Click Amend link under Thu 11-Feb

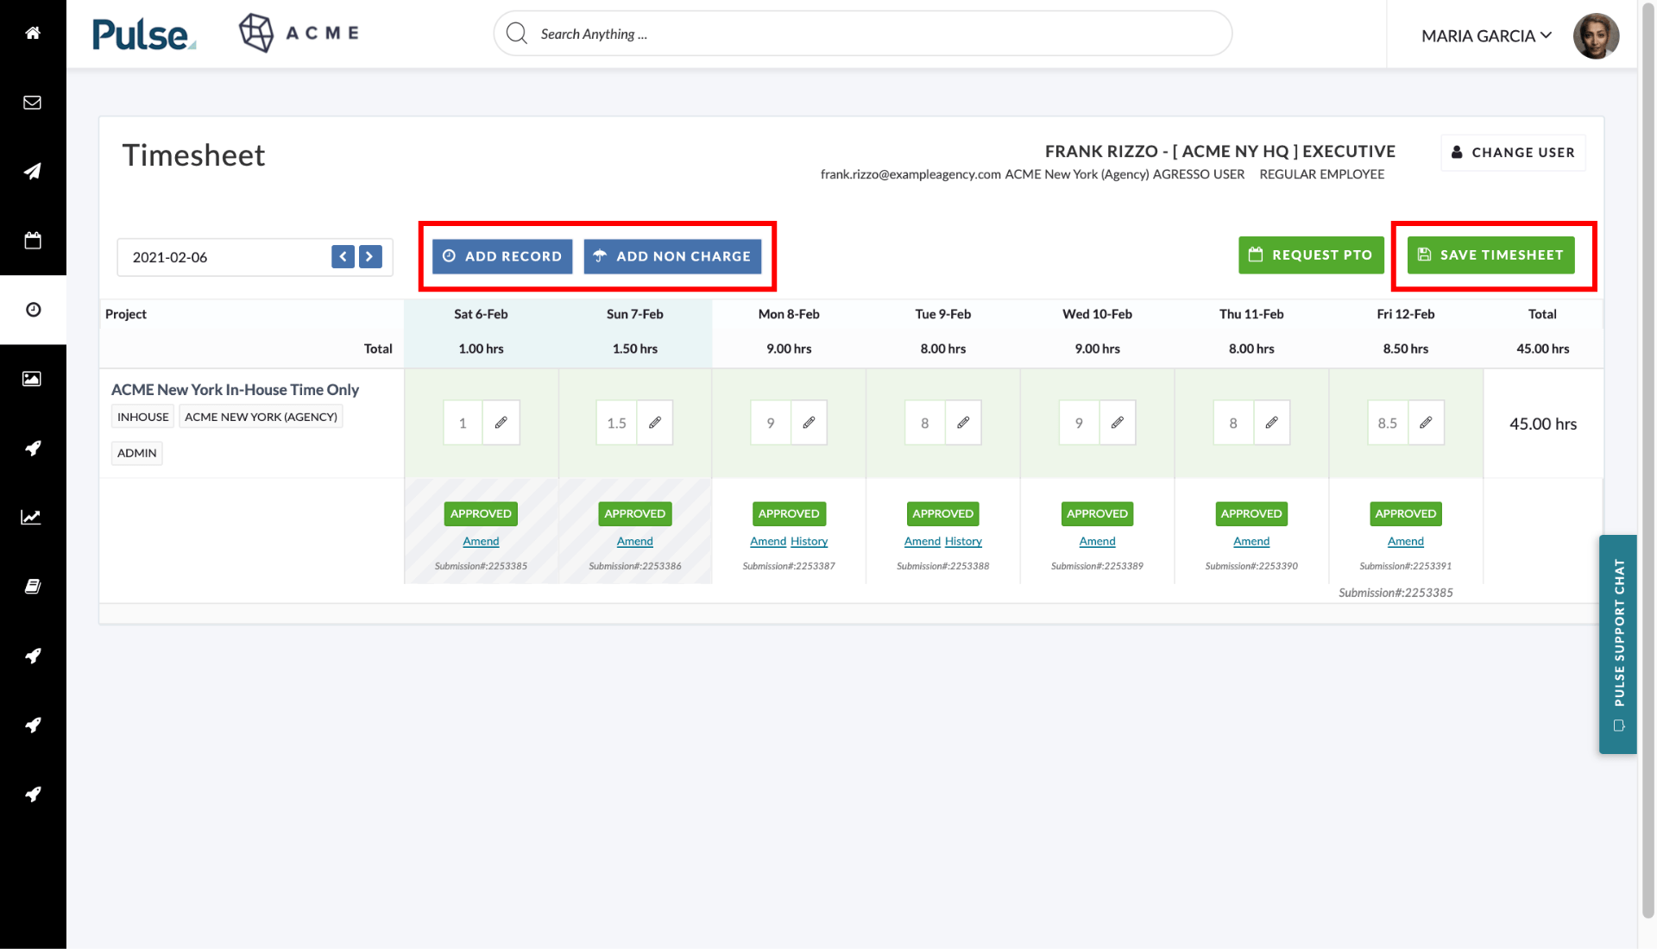pos(1251,541)
